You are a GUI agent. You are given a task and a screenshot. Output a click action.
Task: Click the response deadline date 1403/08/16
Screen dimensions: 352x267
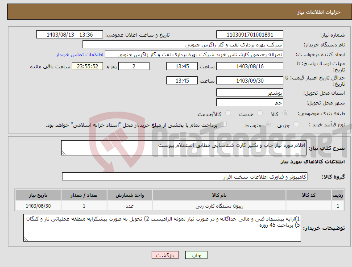[x=250, y=66]
